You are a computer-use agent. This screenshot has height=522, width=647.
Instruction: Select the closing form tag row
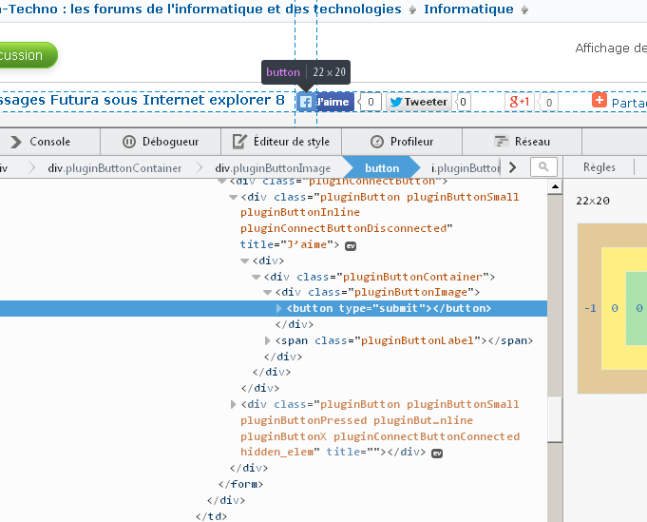click(241, 484)
